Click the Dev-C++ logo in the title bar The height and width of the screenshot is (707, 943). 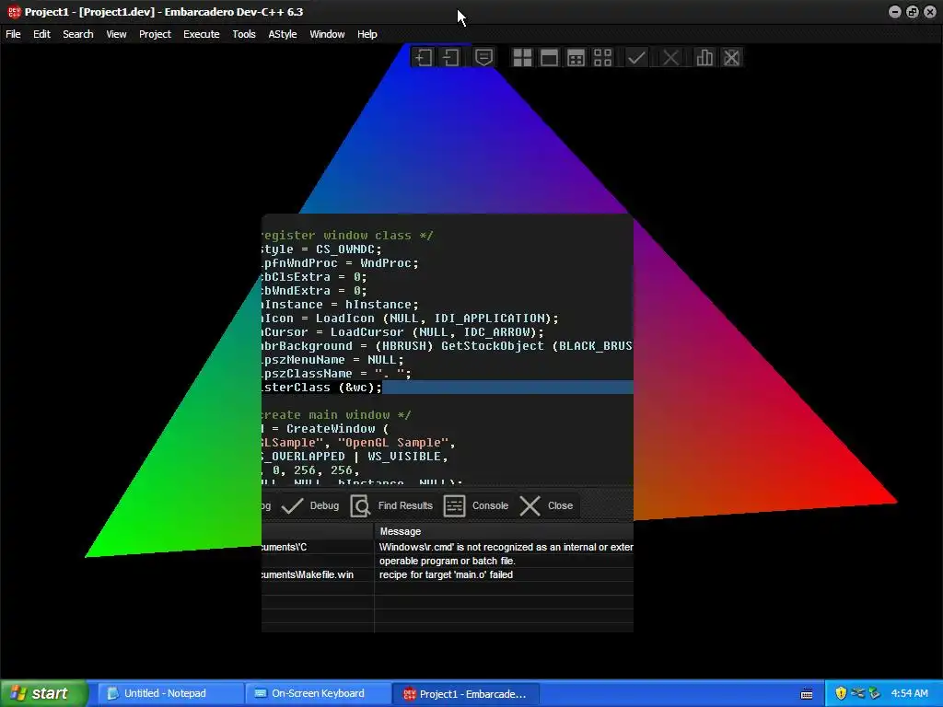tap(14, 11)
